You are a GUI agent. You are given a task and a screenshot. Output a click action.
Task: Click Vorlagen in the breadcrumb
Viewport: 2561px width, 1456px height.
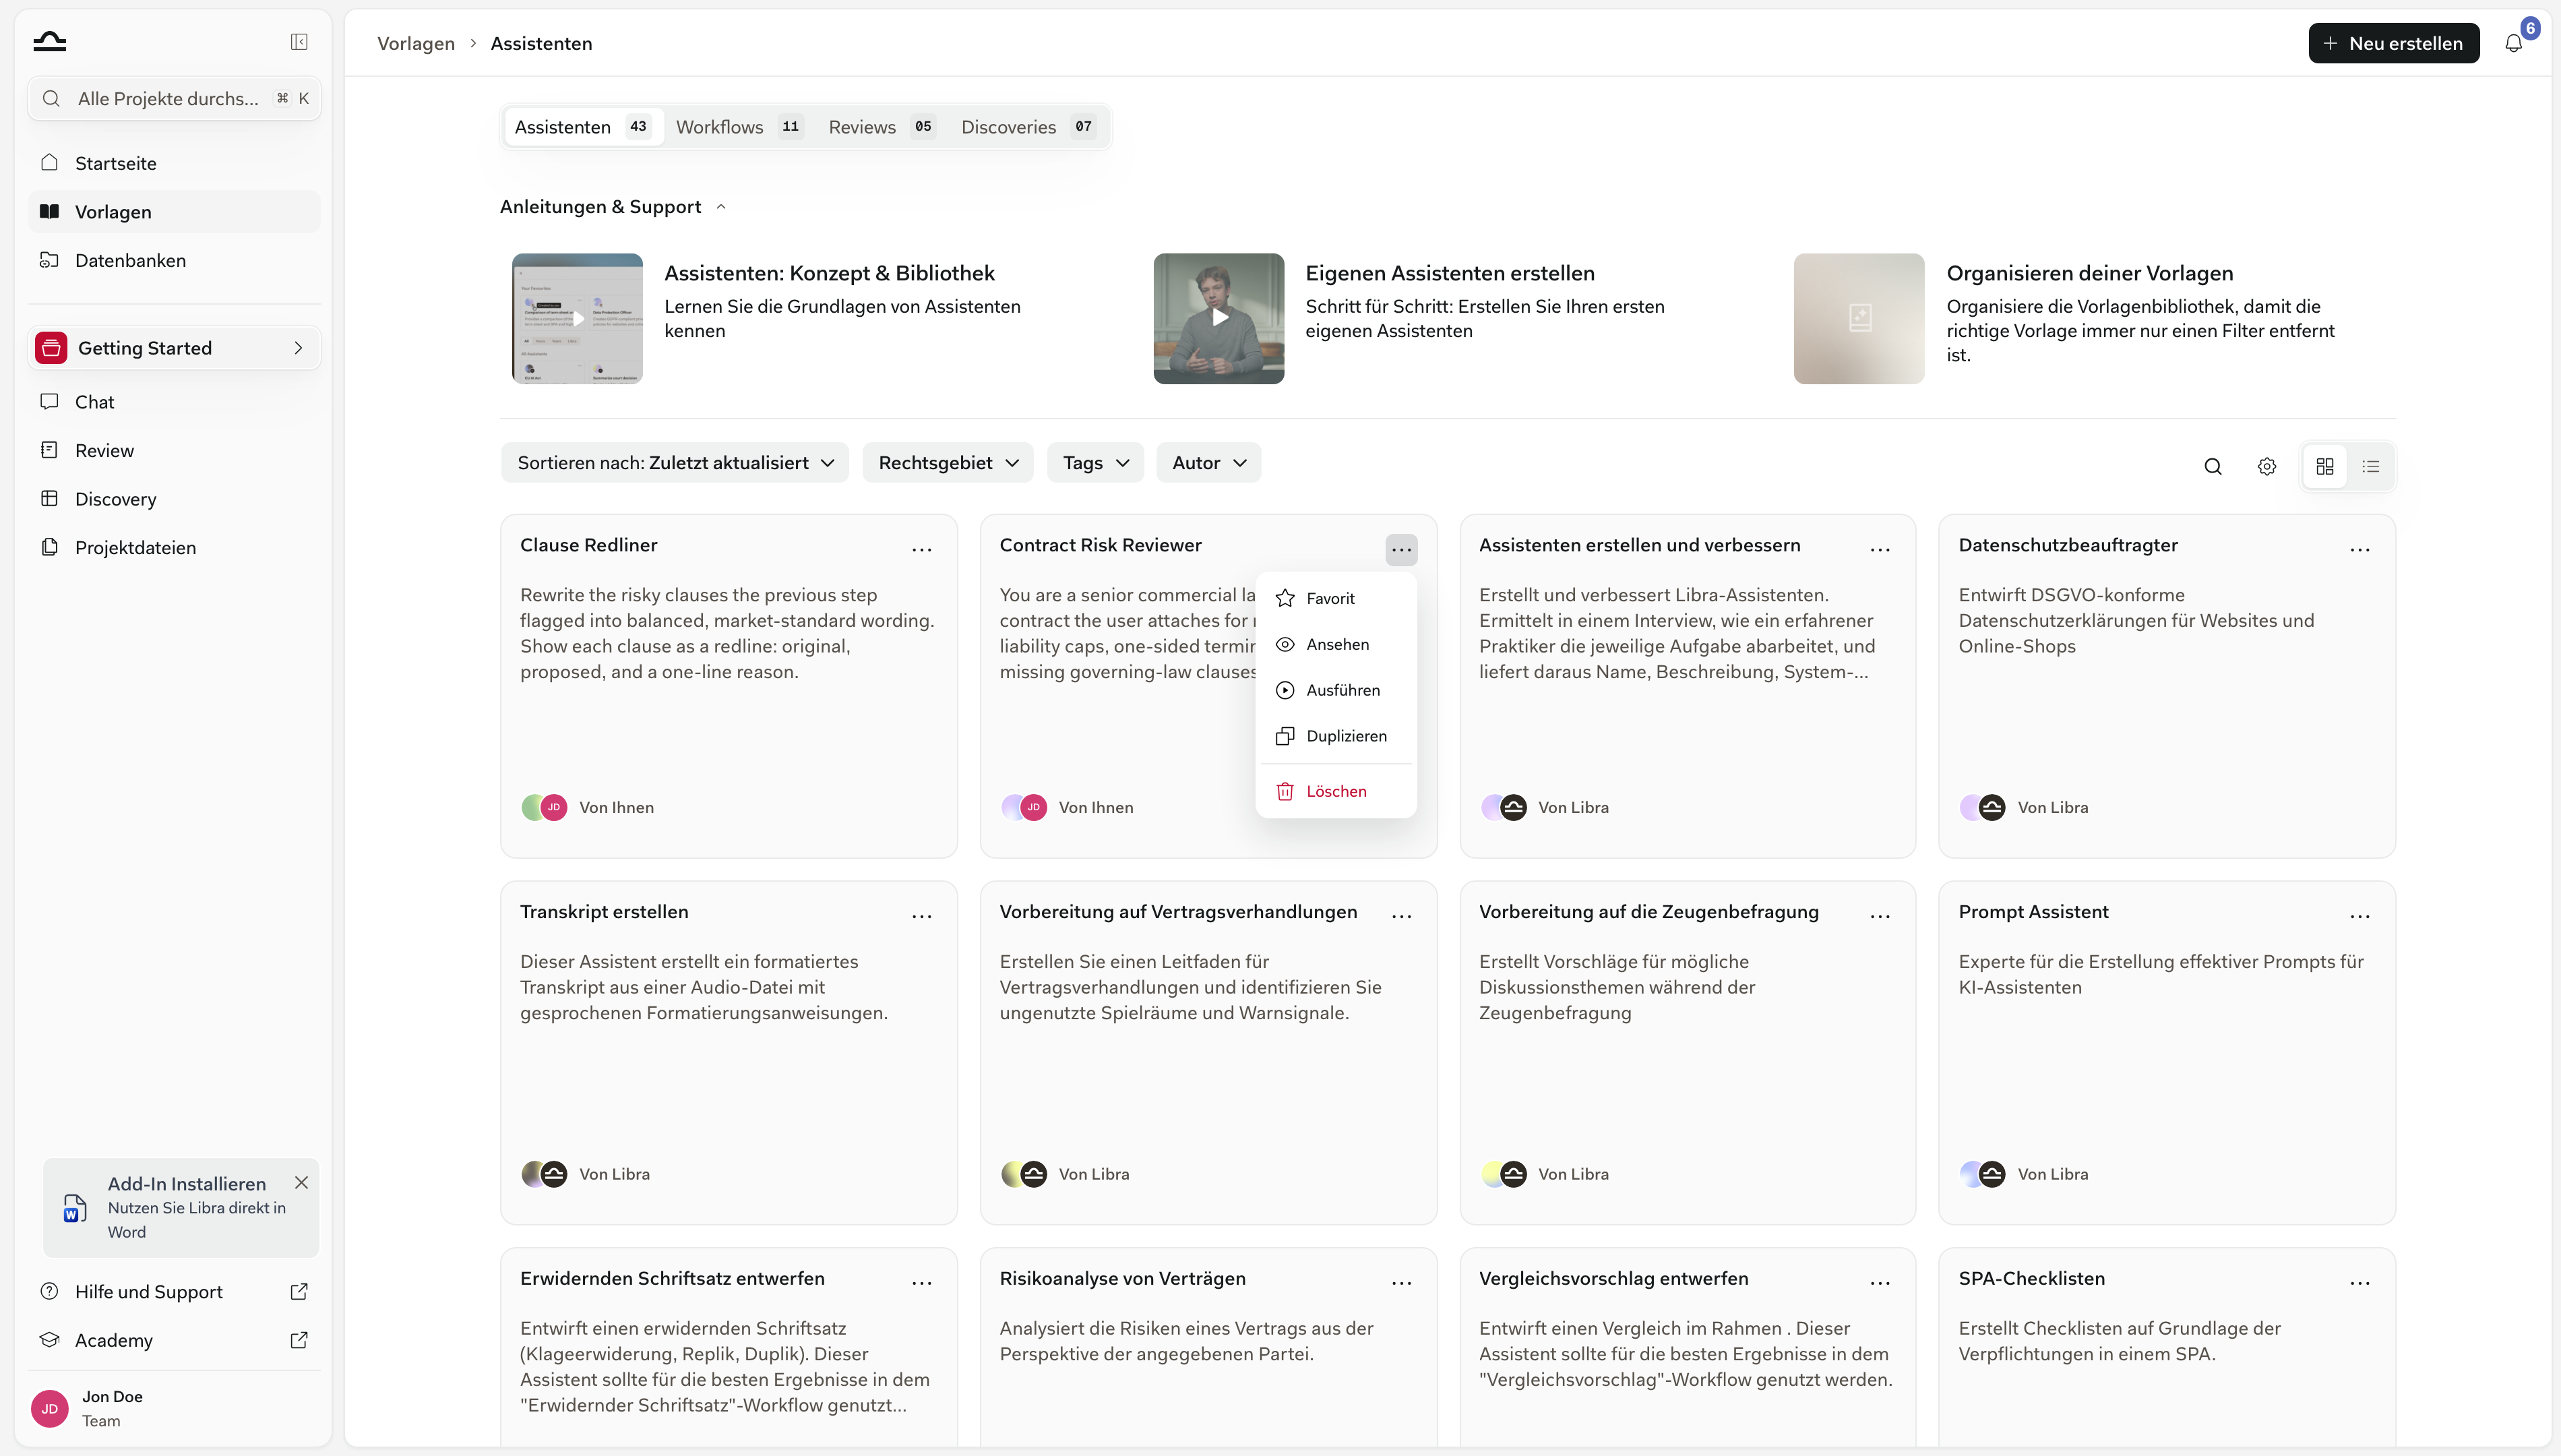pos(416,43)
